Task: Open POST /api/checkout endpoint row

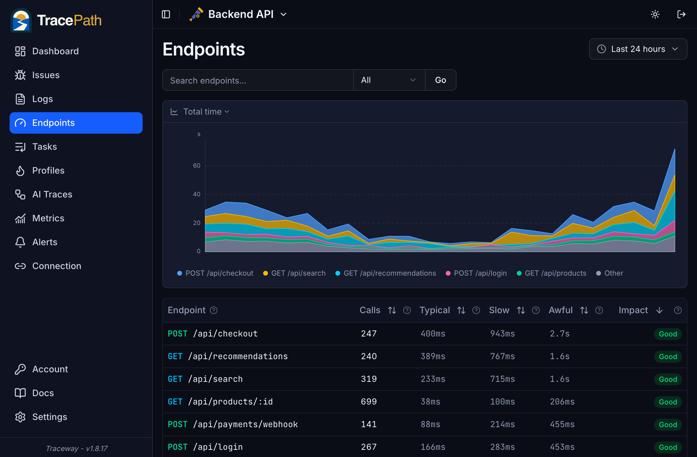Action: [x=425, y=334]
